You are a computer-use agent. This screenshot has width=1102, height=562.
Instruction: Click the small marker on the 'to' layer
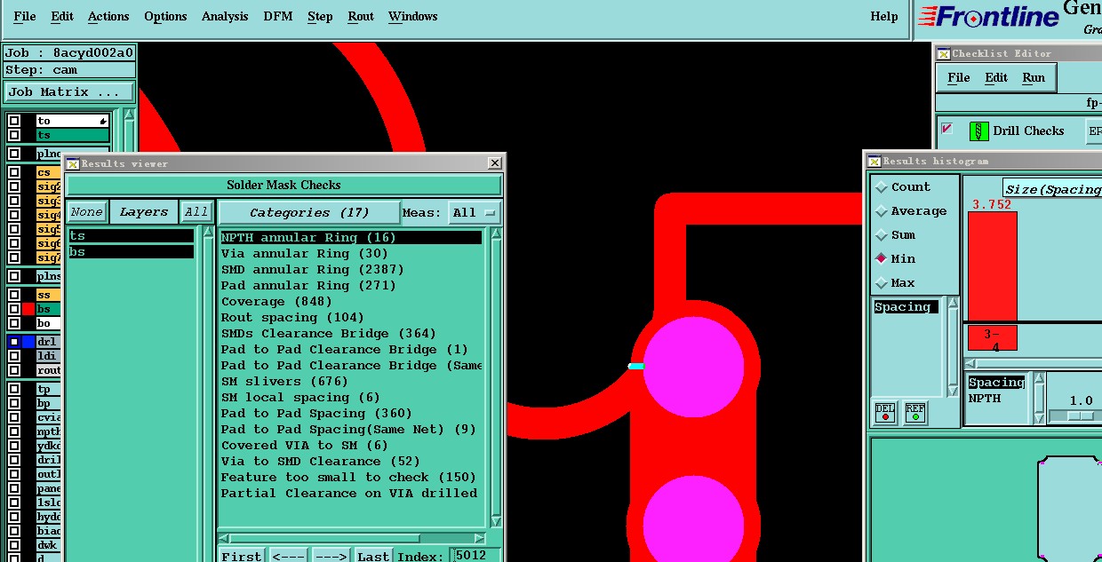(x=103, y=121)
